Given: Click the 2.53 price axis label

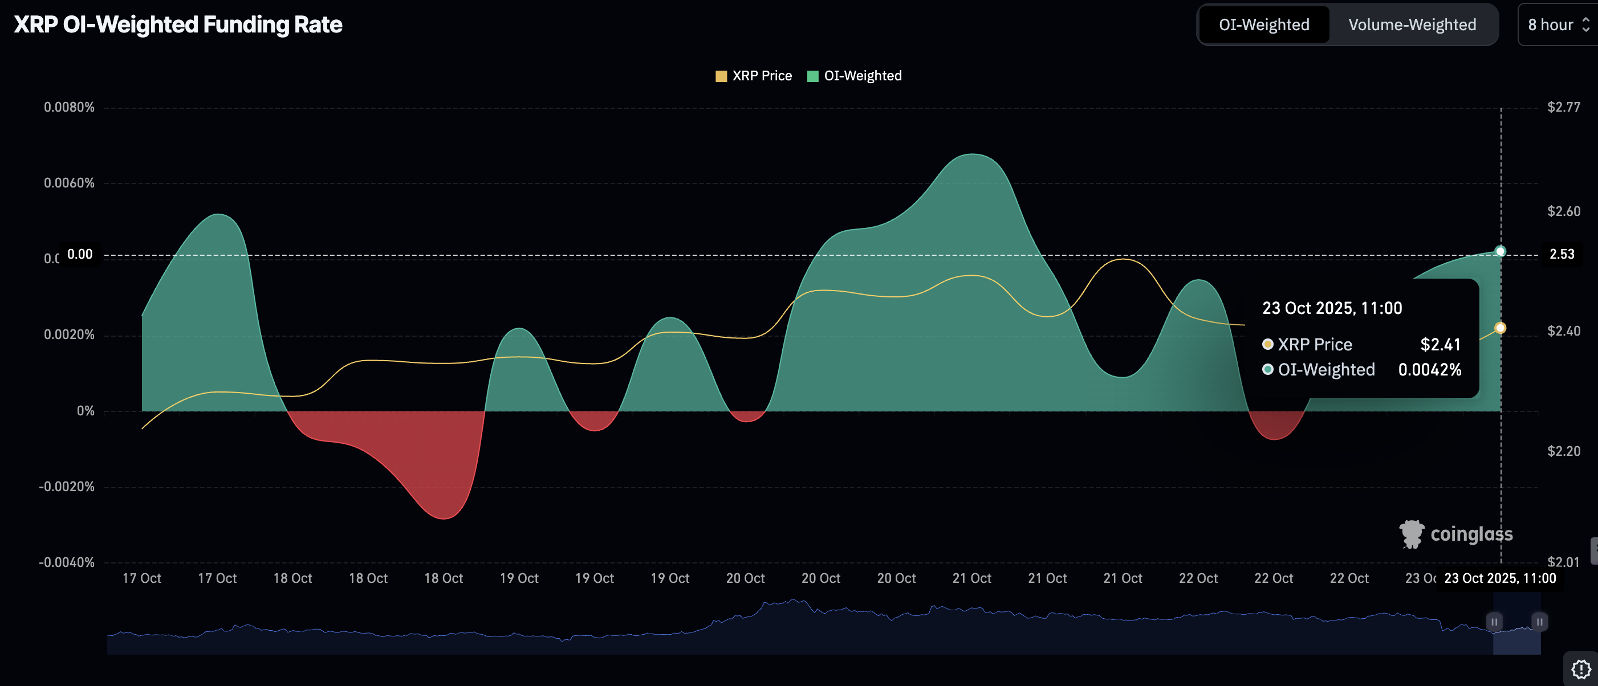Looking at the screenshot, I should 1562,254.
